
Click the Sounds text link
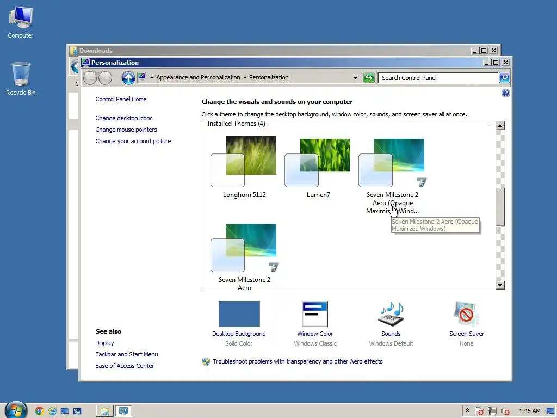[391, 334]
